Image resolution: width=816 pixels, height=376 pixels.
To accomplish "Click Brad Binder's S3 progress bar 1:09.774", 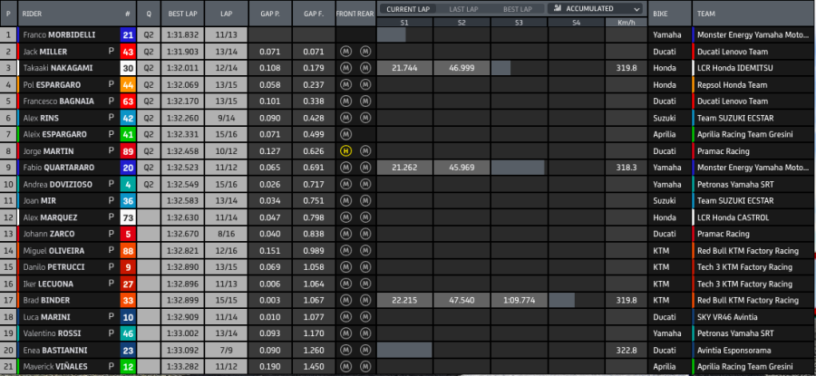I will click(519, 300).
